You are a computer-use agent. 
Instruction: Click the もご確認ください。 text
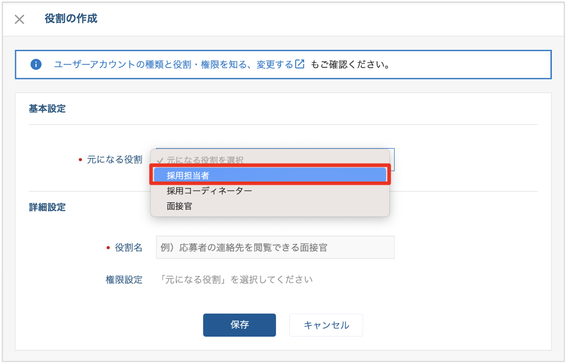coord(350,64)
